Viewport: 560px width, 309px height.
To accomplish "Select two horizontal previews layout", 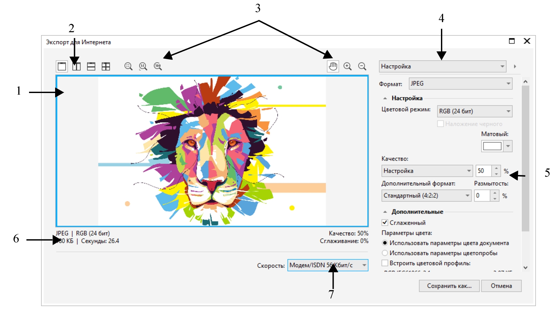I will click(91, 66).
